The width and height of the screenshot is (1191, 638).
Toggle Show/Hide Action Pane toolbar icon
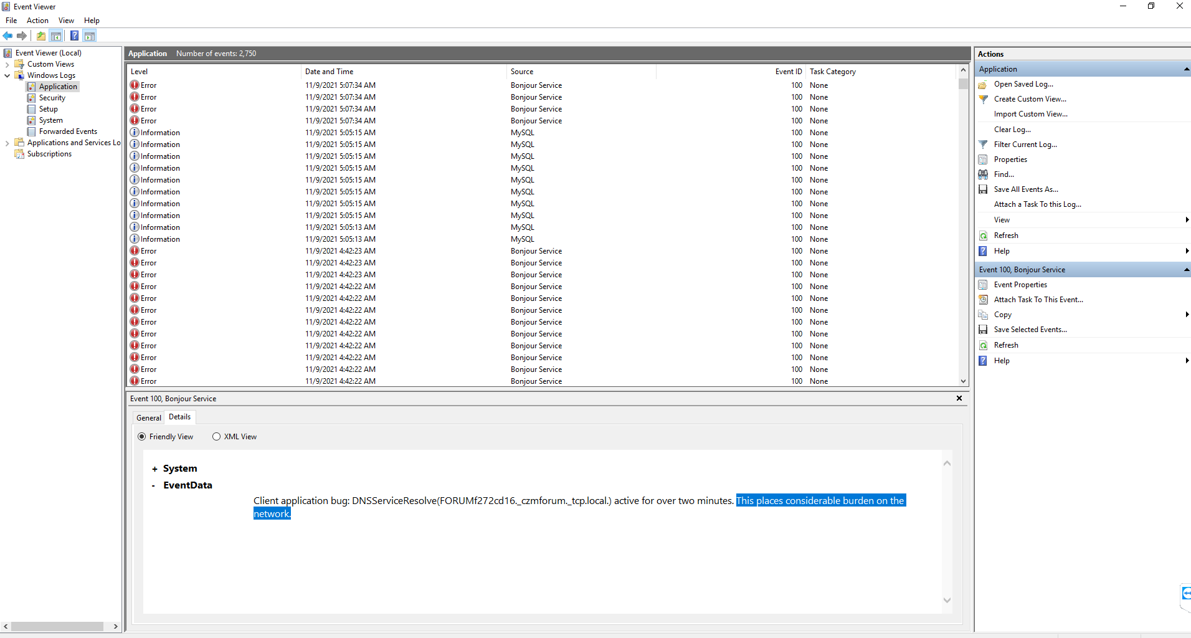pyautogui.click(x=90, y=36)
